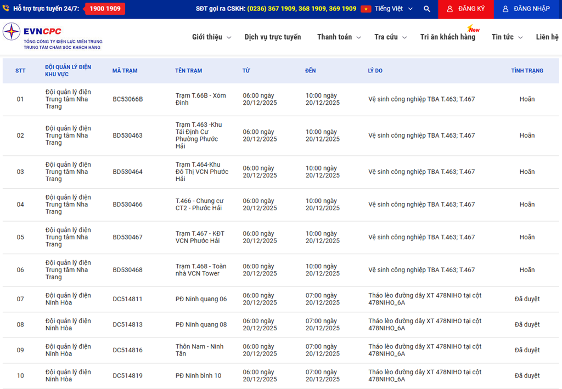
Task: Open the search magnifier icon
Action: [x=427, y=9]
